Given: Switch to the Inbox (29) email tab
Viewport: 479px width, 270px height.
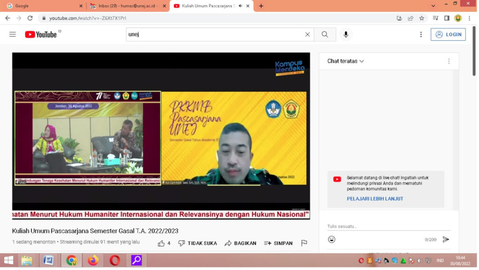Looking at the screenshot, I should pyautogui.click(x=126, y=6).
